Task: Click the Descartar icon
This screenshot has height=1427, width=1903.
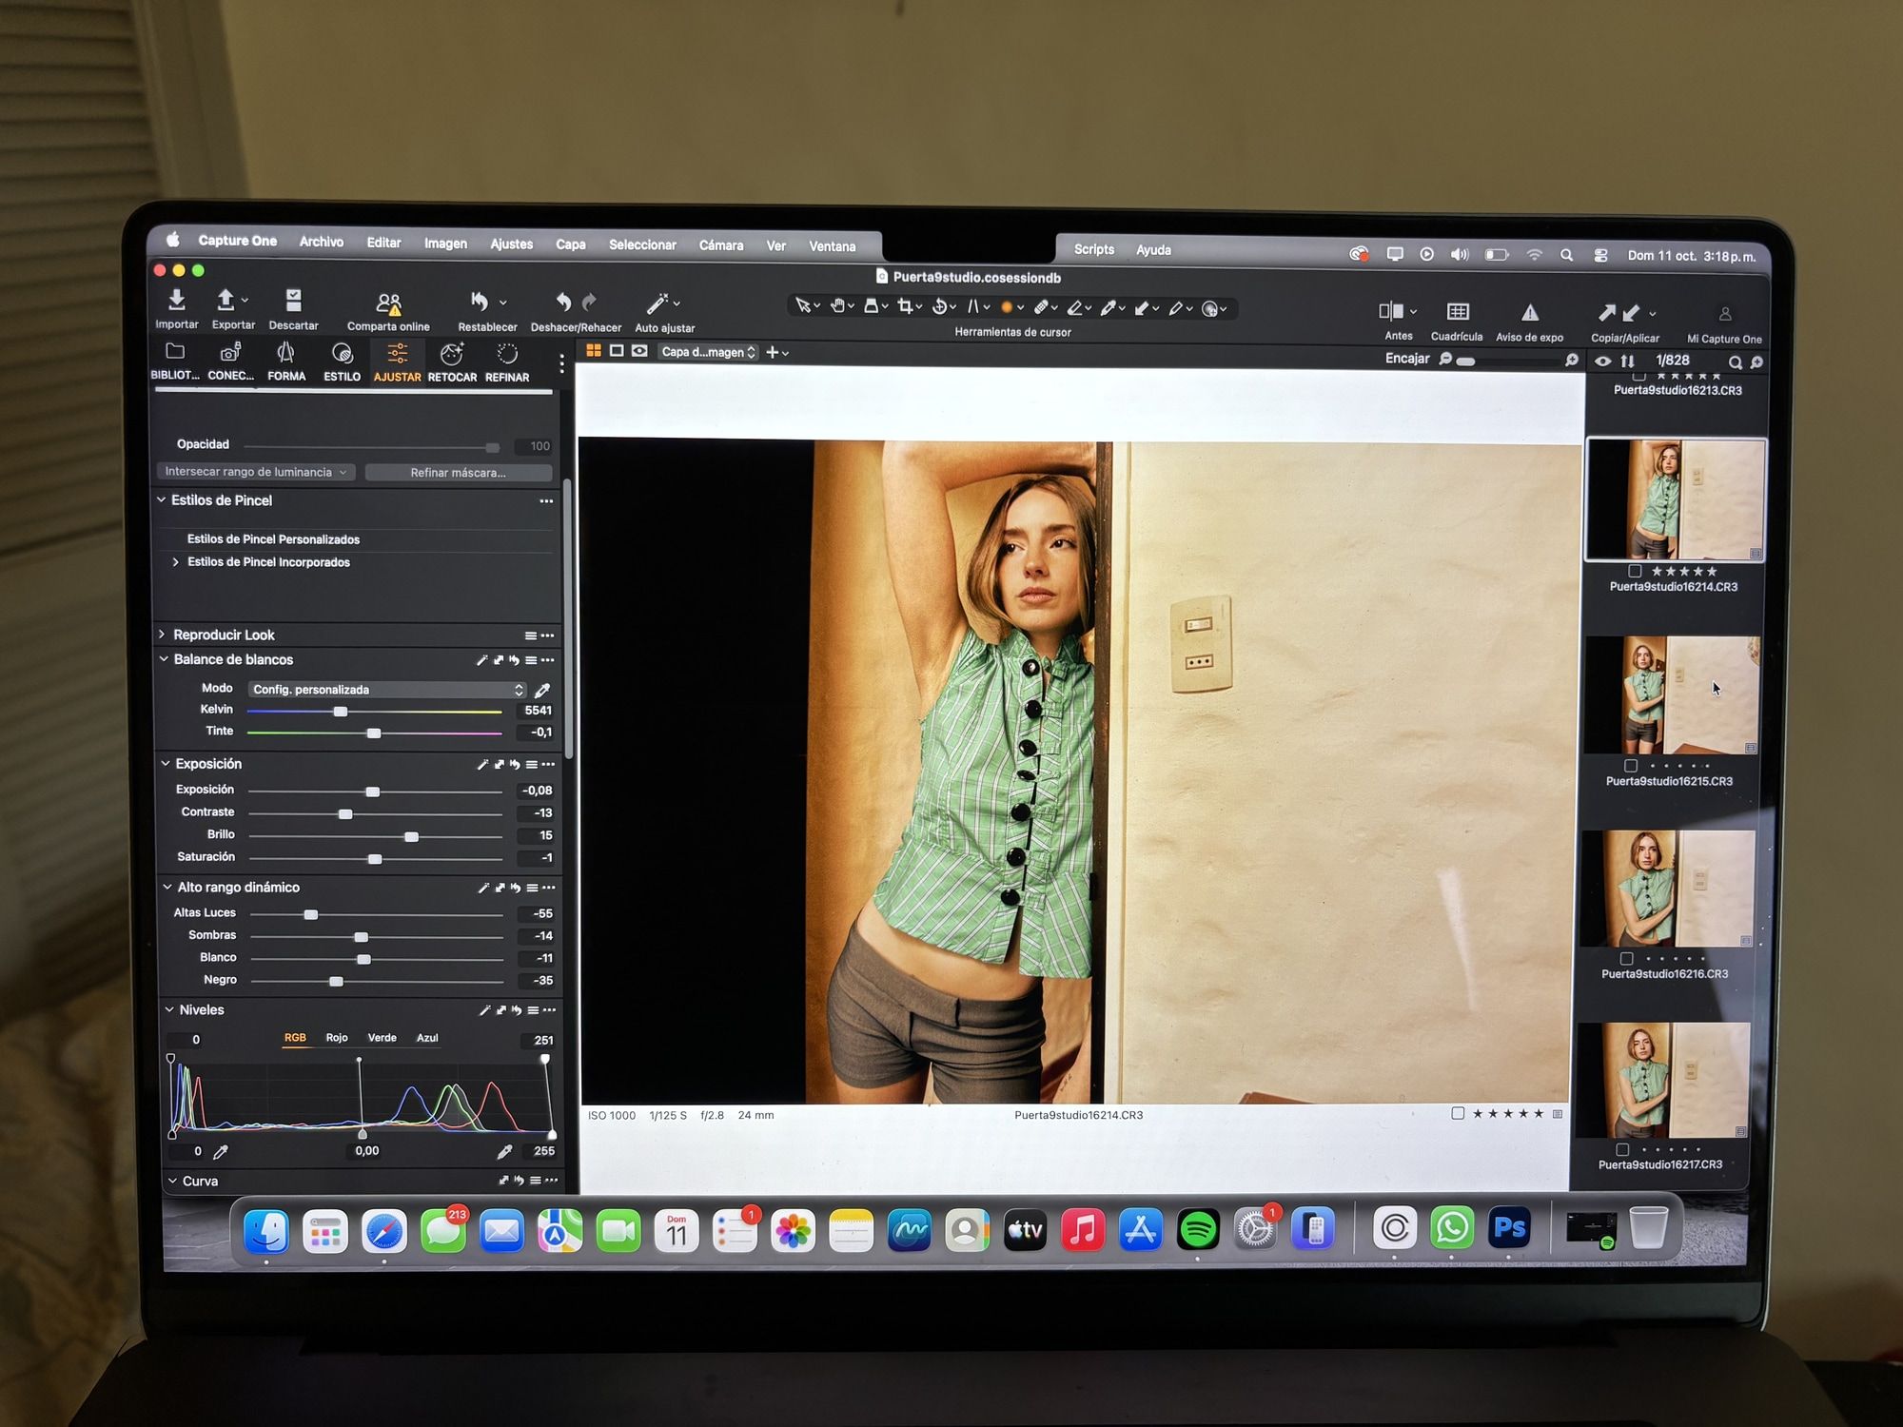Action: point(293,301)
